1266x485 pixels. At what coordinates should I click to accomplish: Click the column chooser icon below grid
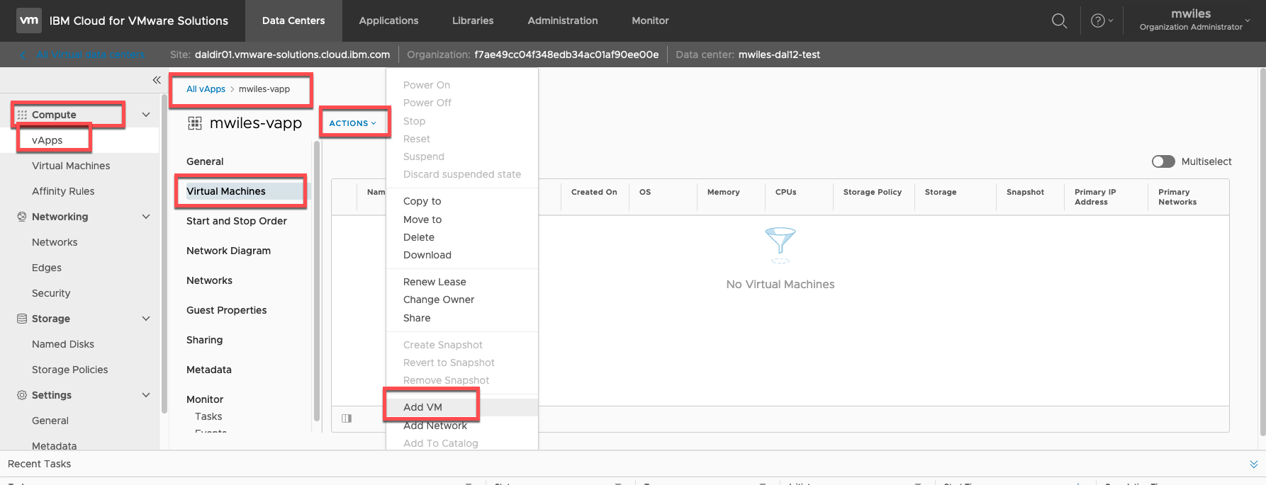tap(347, 418)
